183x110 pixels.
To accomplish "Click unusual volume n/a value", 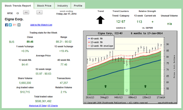I will (169, 24).
